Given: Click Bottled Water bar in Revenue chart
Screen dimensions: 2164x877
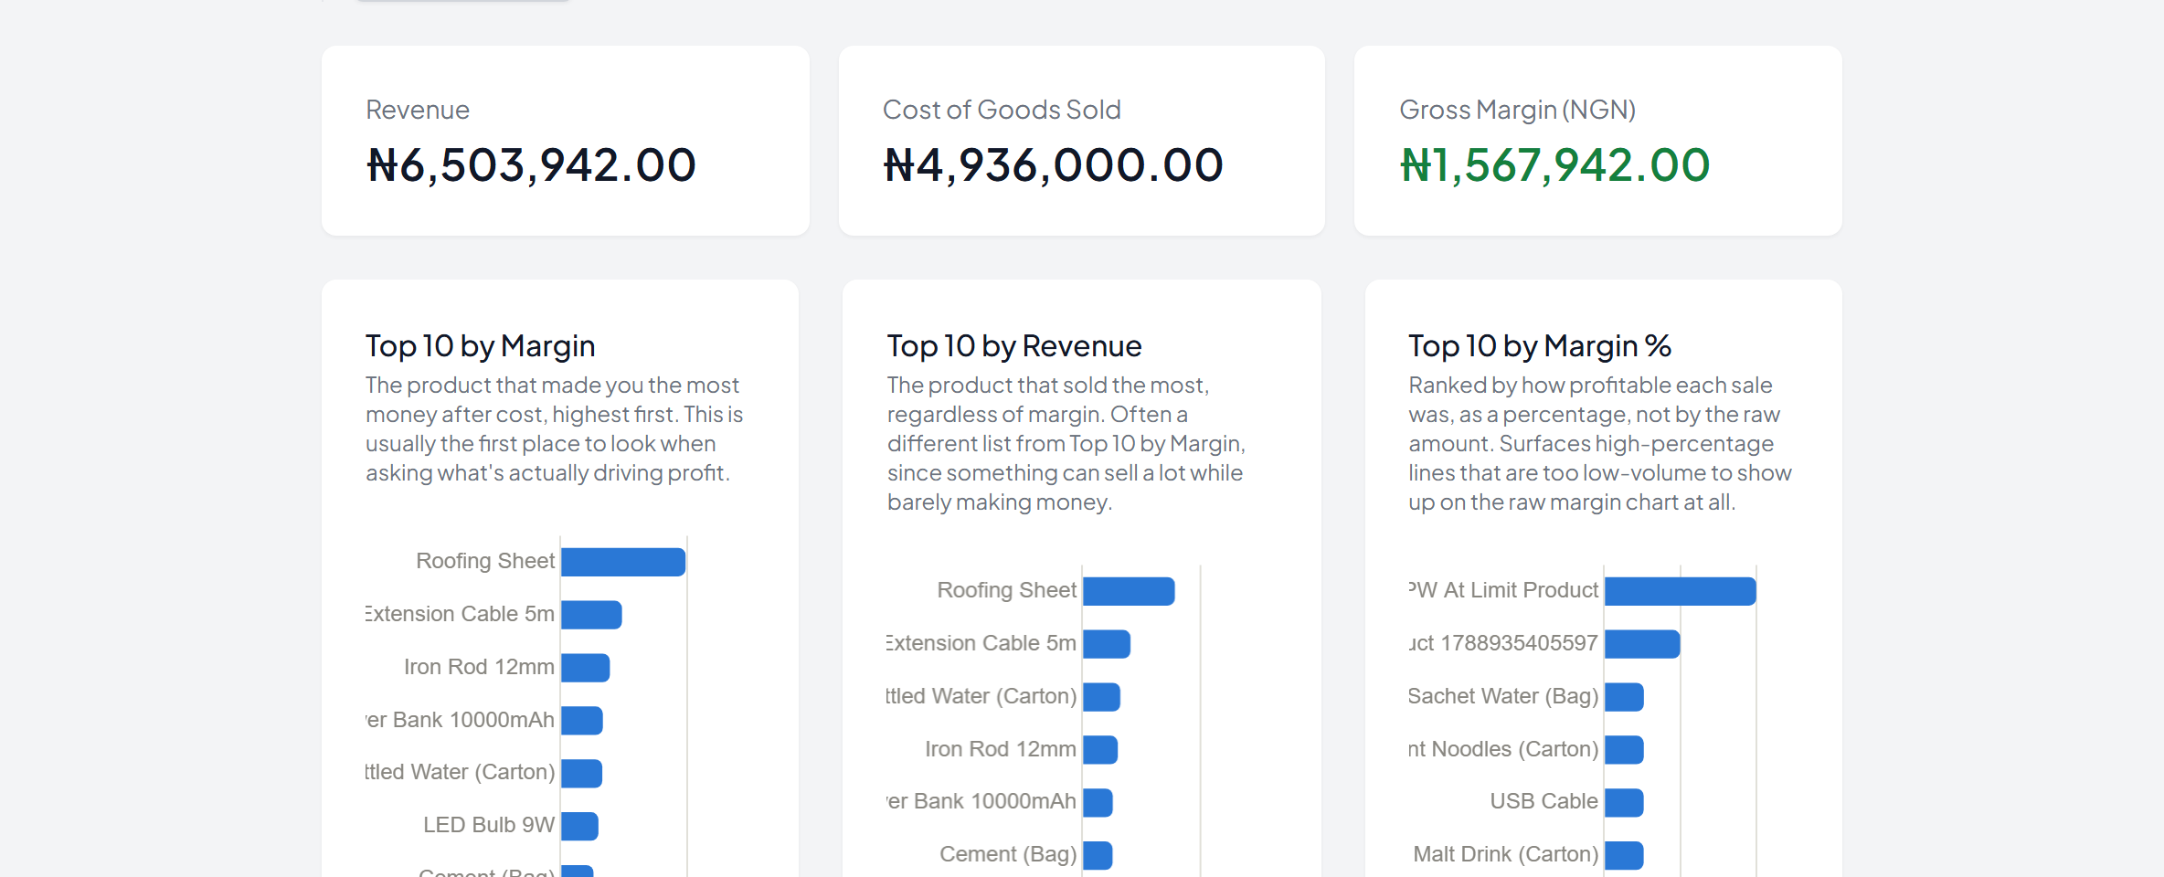Looking at the screenshot, I should (x=1101, y=697).
